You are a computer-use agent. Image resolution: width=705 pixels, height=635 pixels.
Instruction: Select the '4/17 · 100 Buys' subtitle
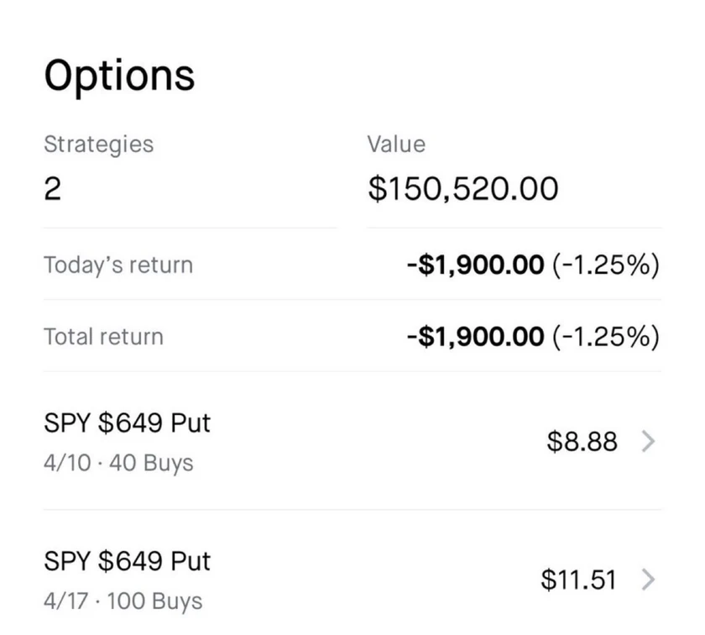click(x=123, y=601)
